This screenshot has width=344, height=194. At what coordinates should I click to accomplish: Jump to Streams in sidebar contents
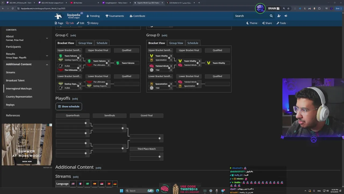pyautogui.click(x=10, y=72)
